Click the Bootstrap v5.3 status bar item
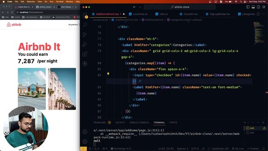Screen dimensions: 268x151 click(121, 148)
